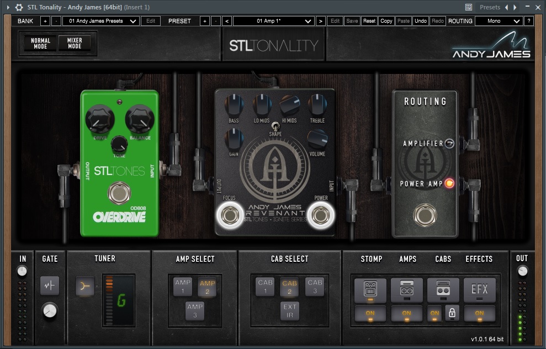Screen dimensions: 546x349
Task: Go to next preset arrow
Action: (x=321, y=21)
